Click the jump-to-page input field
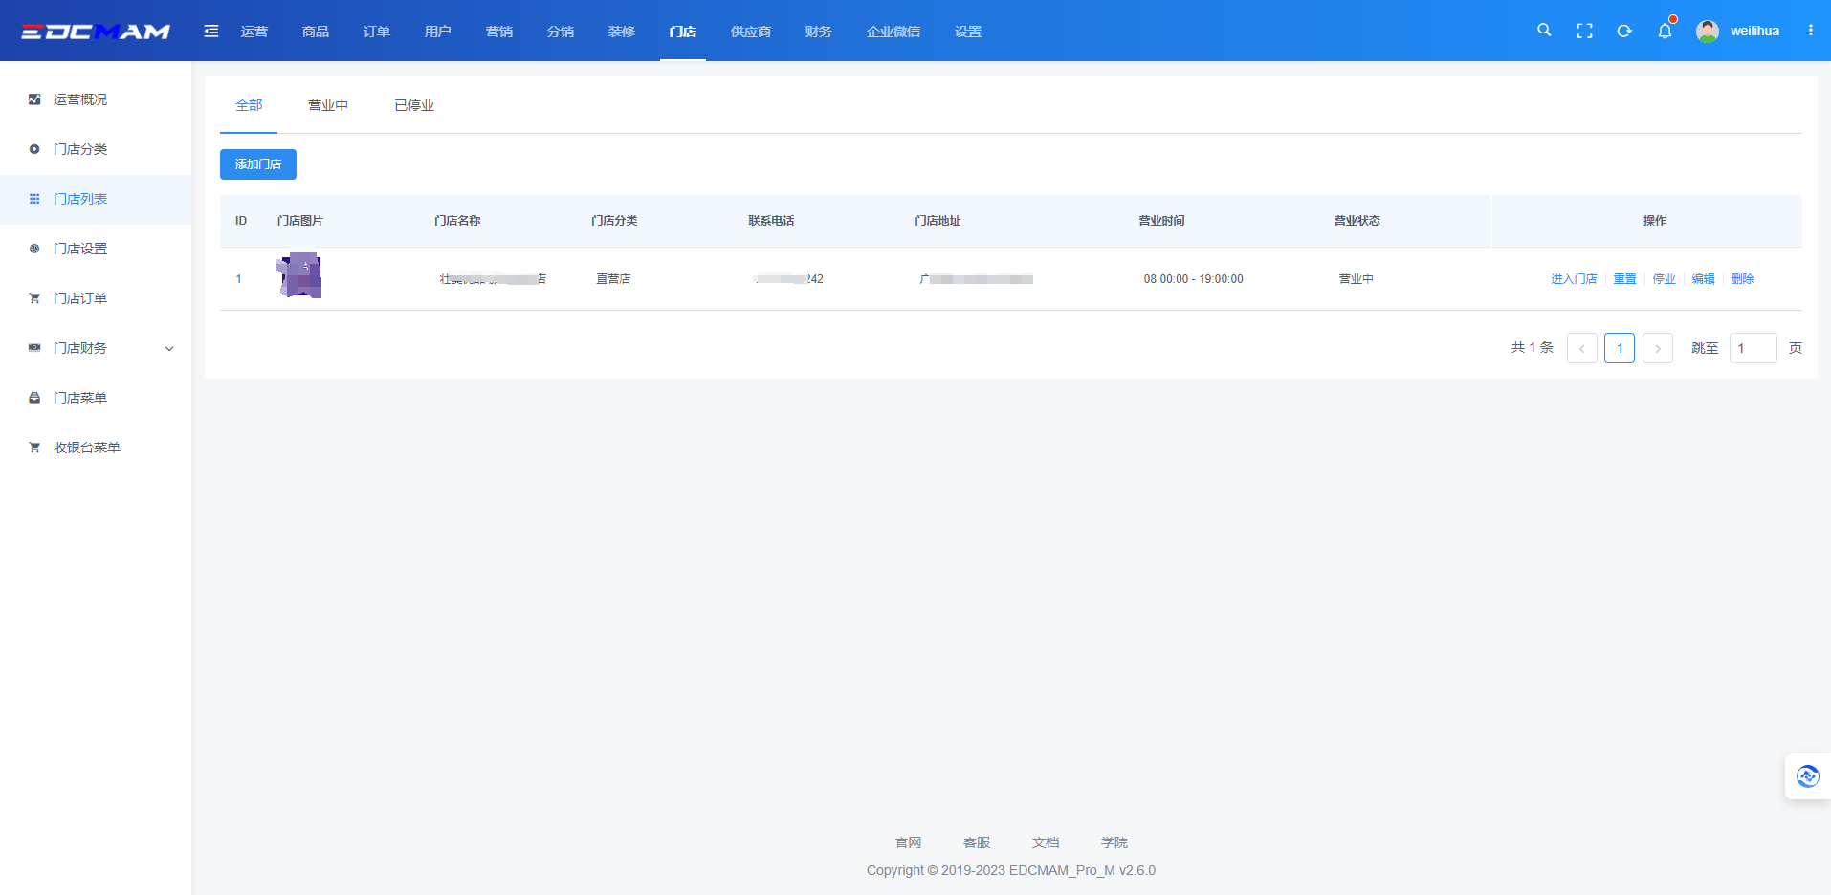The image size is (1831, 895). tap(1753, 348)
